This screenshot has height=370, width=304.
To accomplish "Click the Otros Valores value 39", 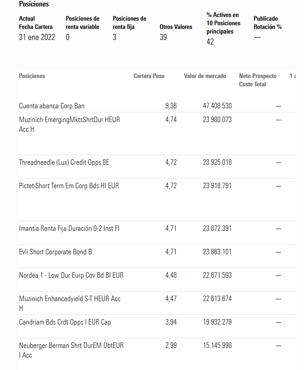I will point(163,37).
